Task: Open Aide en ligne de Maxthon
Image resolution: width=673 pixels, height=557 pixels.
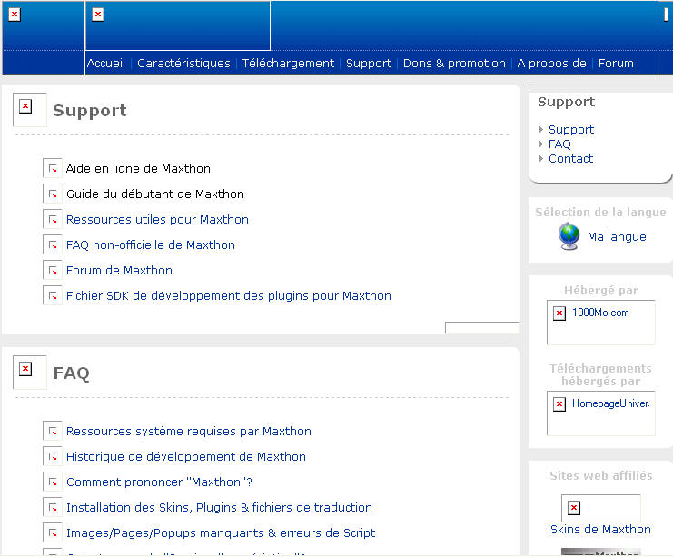Action: 138,168
